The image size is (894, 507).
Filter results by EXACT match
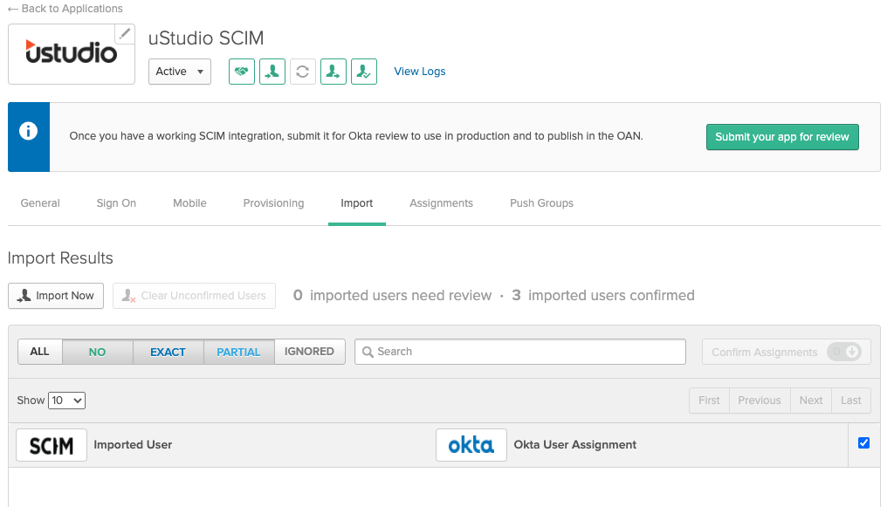pos(168,352)
